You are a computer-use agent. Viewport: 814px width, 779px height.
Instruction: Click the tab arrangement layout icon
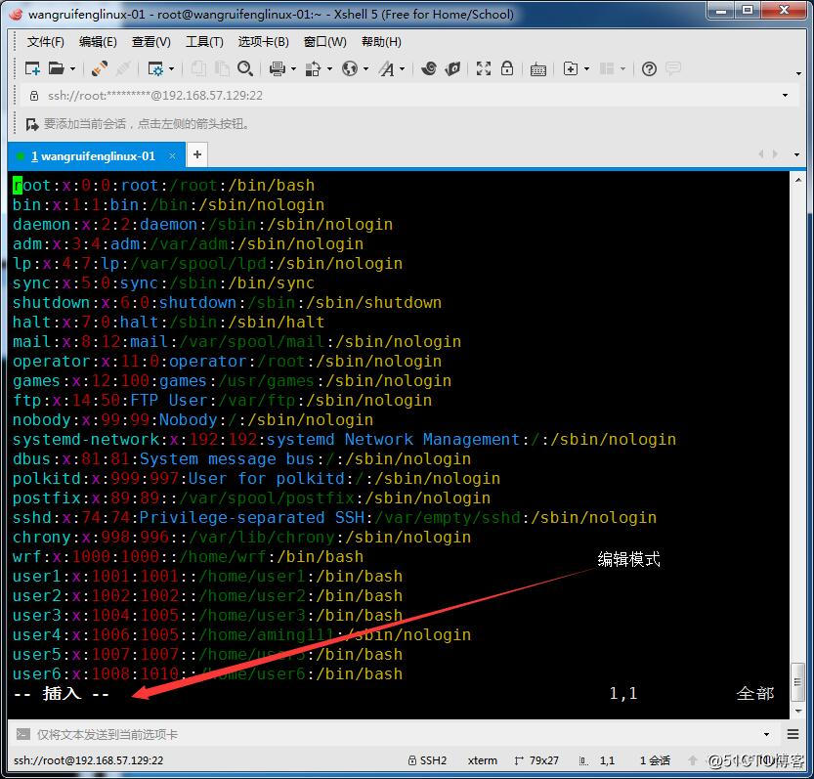(606, 68)
